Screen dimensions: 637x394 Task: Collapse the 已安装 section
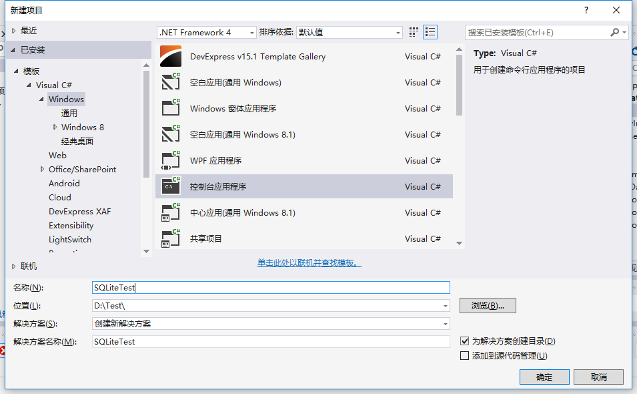[13, 50]
